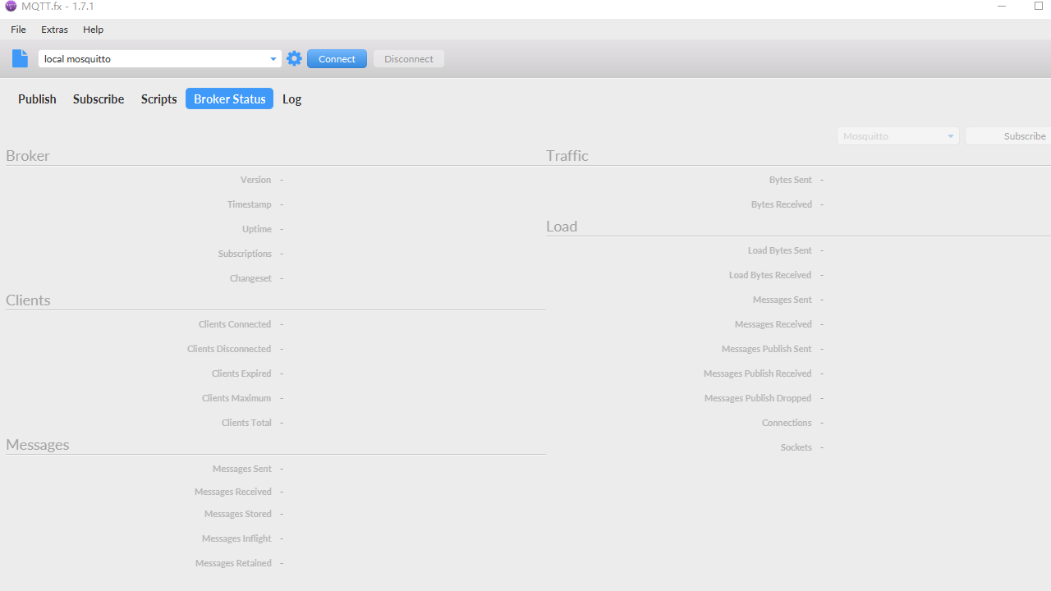Maximize the MQTT.fx window
Viewport: 1051px width, 591px height.
(1038, 6)
